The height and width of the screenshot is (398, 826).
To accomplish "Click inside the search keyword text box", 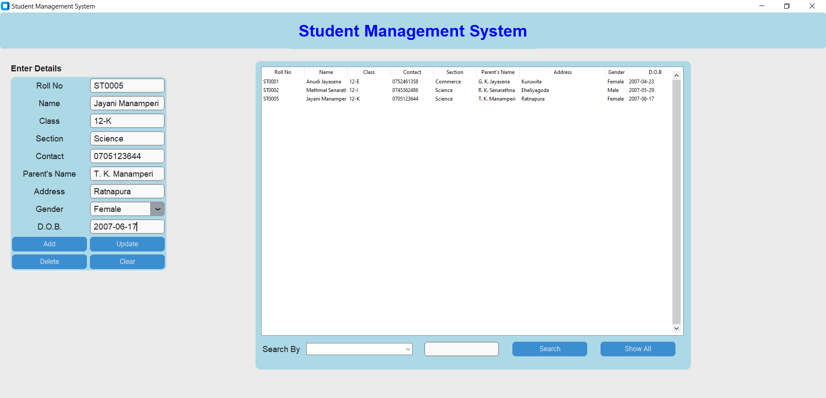I will (x=461, y=349).
